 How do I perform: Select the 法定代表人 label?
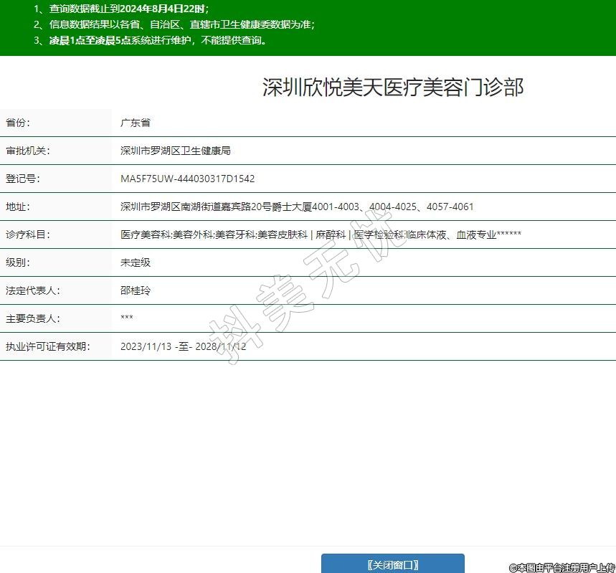[x=32, y=290]
